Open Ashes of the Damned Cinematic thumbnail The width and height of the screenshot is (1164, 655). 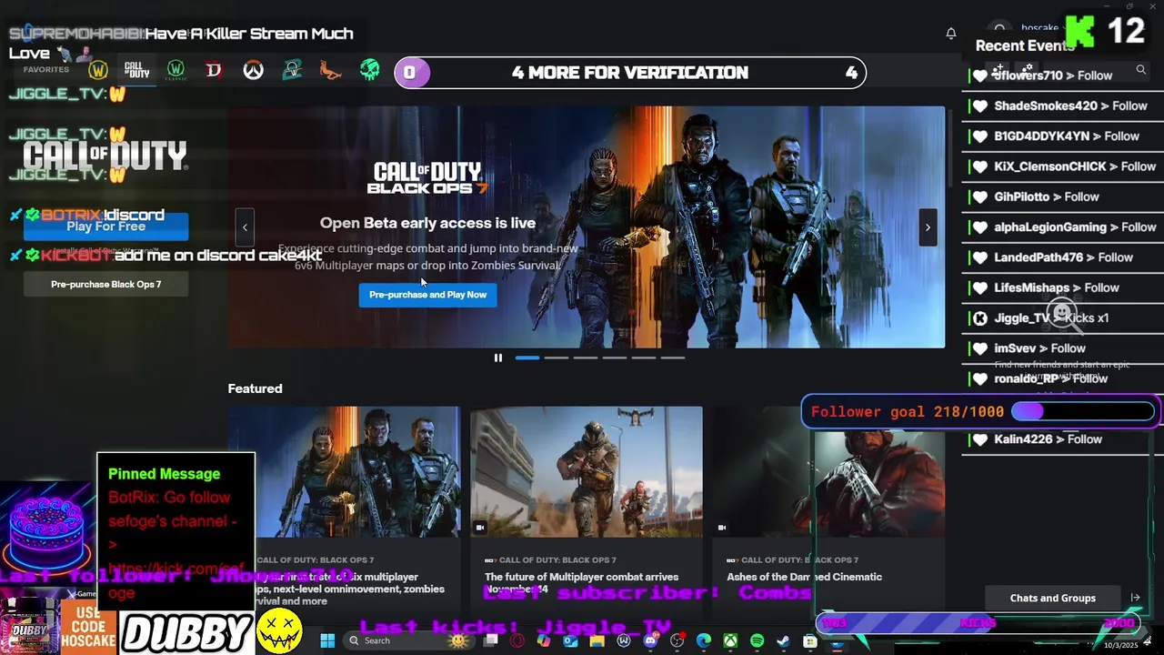click(828, 471)
